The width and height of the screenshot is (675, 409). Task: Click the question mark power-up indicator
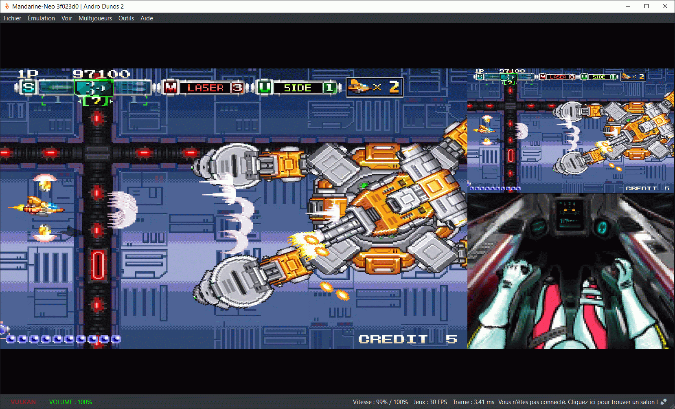tap(96, 101)
